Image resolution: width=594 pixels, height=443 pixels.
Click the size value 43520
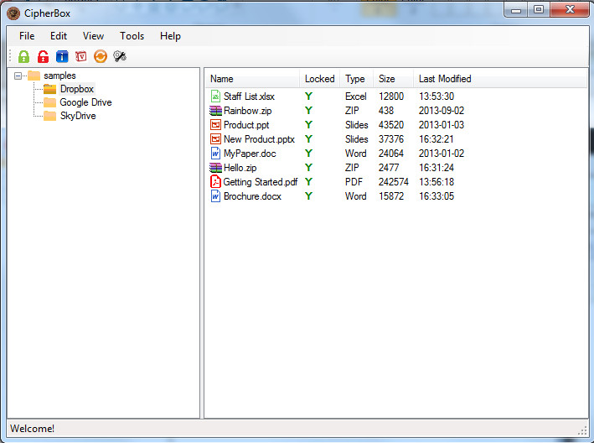point(391,125)
